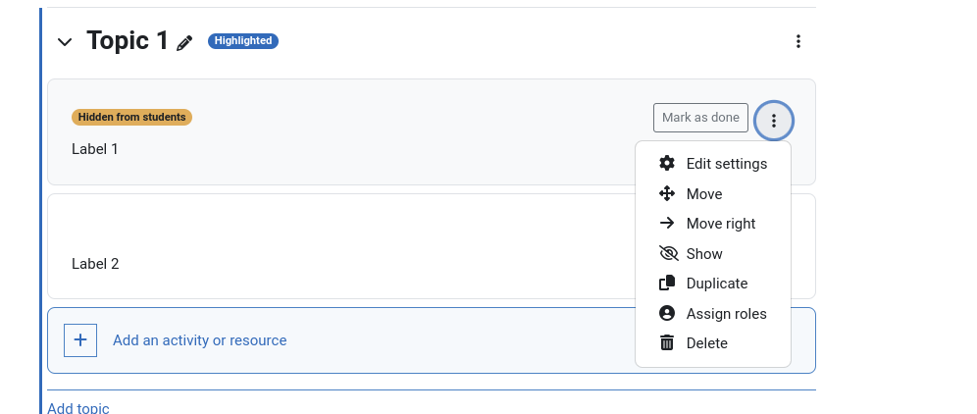Click the Move crosshair arrows icon

point(667,193)
